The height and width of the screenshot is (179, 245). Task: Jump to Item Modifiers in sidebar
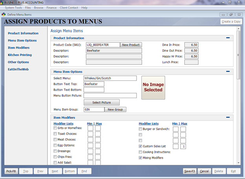click(18, 47)
